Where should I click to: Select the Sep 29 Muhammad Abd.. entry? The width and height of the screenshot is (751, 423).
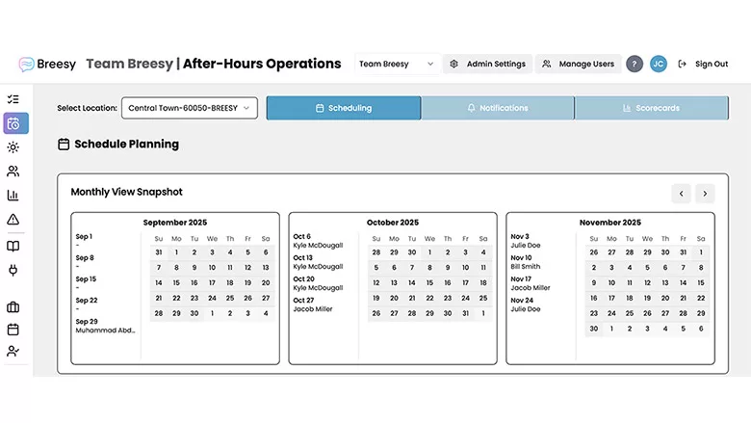point(105,326)
